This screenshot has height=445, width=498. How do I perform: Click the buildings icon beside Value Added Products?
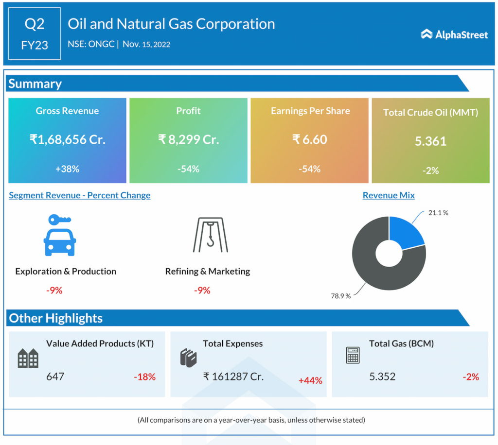tap(28, 358)
